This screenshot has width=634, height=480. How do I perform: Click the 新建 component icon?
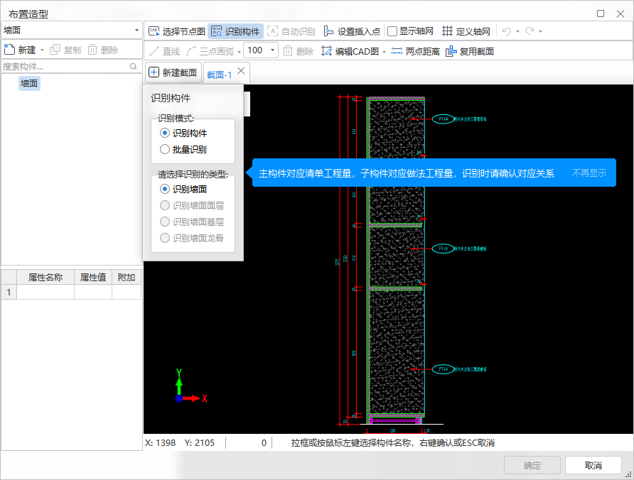(10, 50)
